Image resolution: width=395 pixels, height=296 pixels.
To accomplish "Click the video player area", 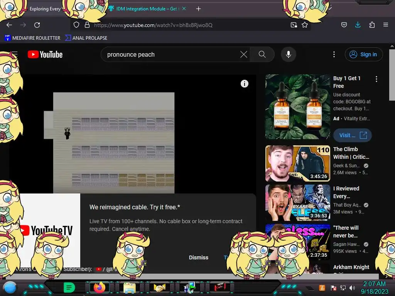I will [x=133, y=134].
